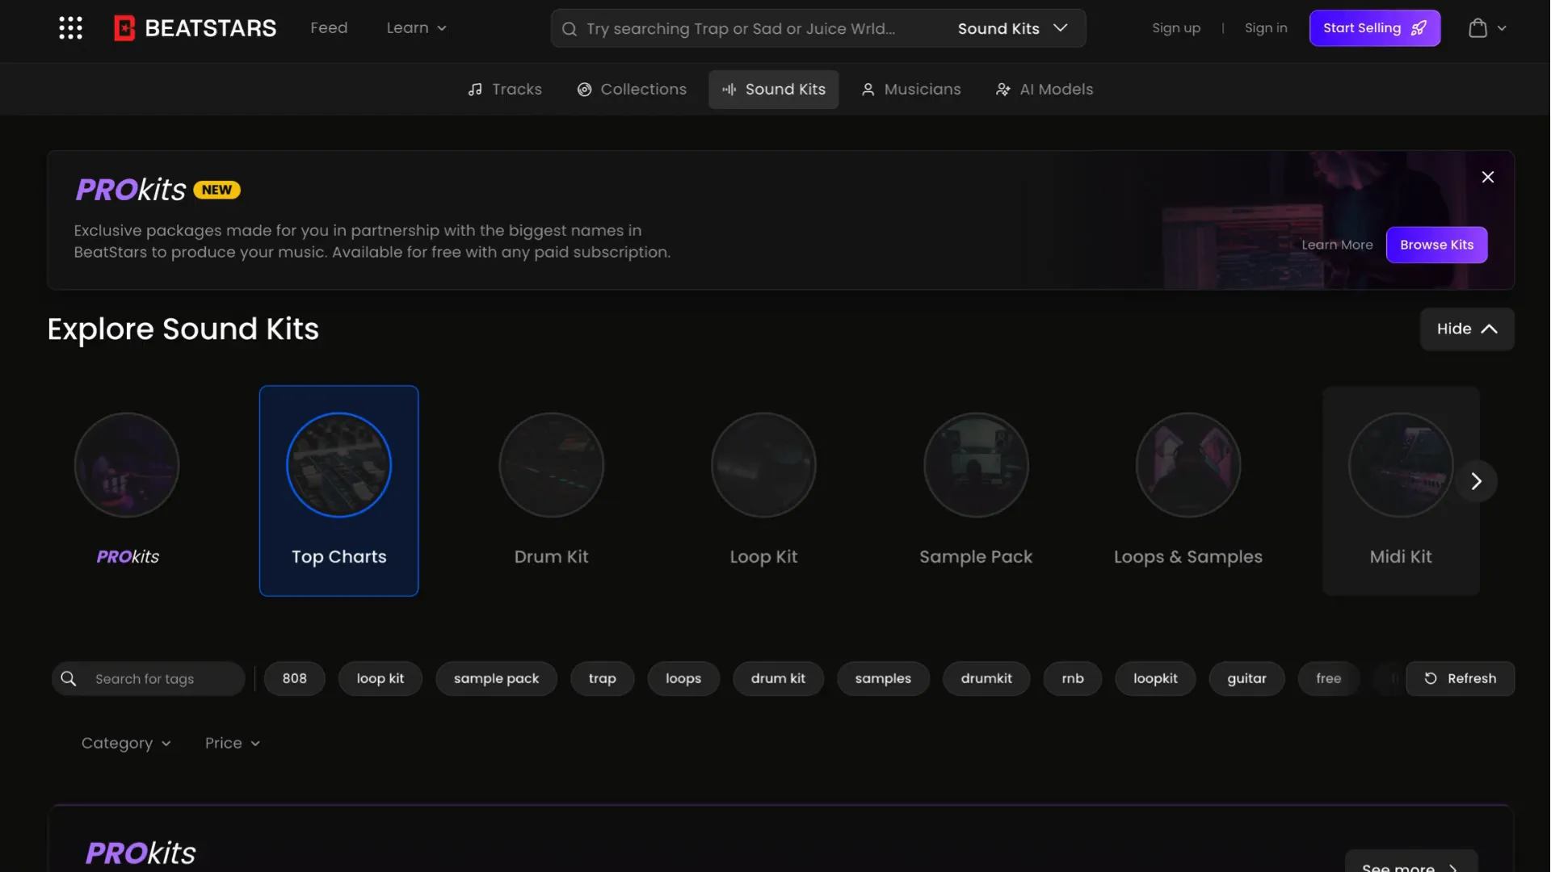1551x872 pixels.
Task: Switch to the Sound Kits tab
Action: (774, 90)
